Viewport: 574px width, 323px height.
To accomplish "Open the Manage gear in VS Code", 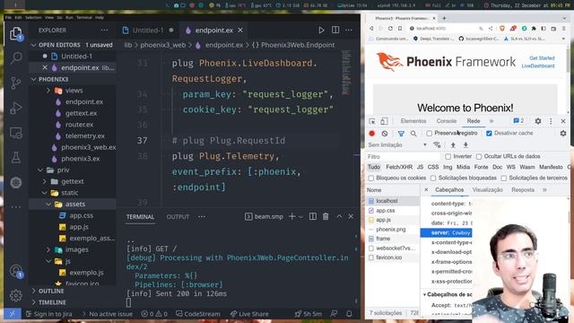I will coord(16,295).
